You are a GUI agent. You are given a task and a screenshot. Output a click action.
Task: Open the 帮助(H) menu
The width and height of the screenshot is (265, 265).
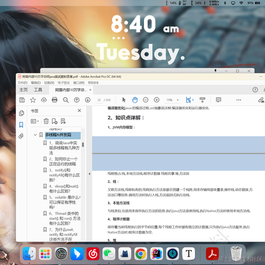click(93, 83)
